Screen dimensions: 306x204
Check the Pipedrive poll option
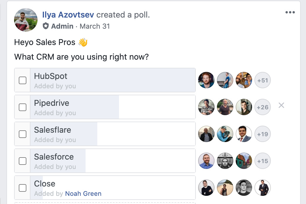point(23,107)
